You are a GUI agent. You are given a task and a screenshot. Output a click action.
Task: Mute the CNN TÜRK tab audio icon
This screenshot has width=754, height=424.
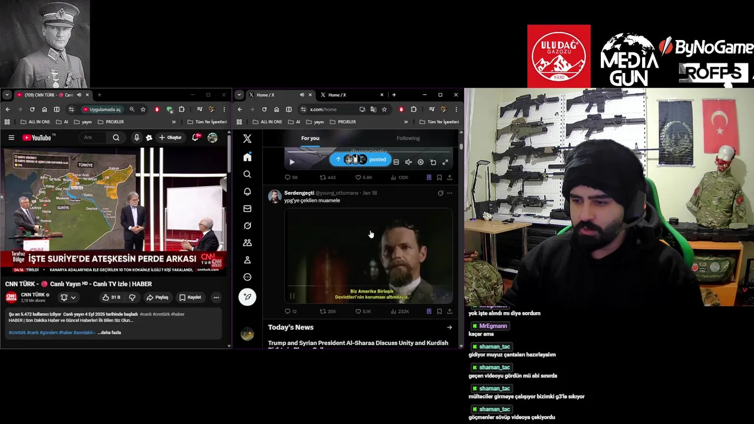[x=80, y=95]
